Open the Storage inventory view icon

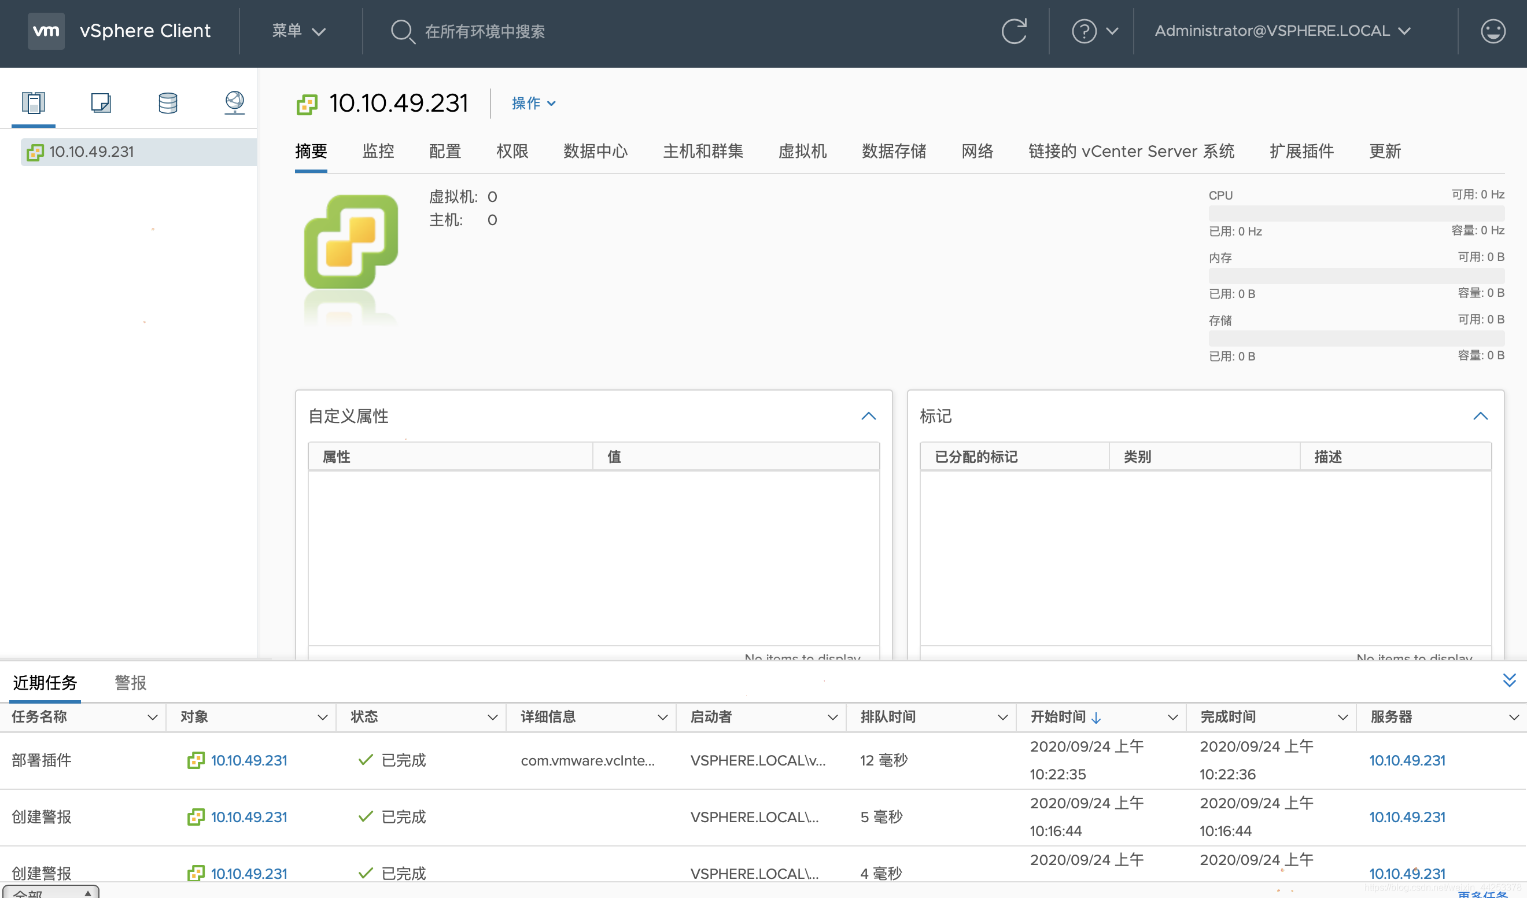coord(168,102)
